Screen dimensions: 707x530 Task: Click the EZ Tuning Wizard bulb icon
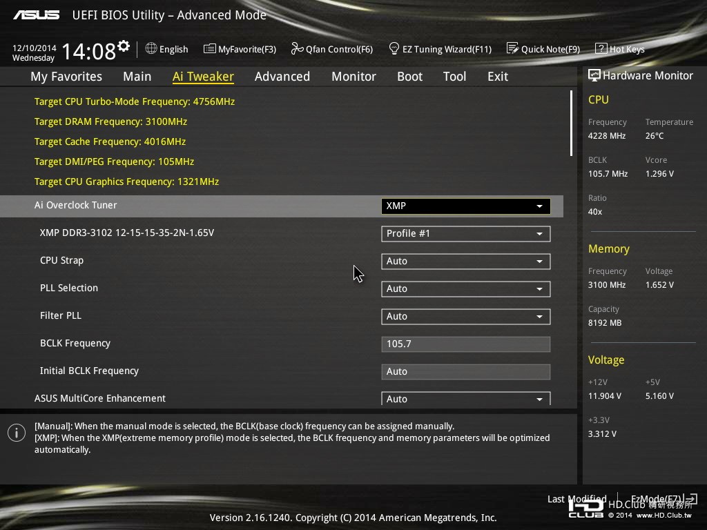tap(394, 48)
